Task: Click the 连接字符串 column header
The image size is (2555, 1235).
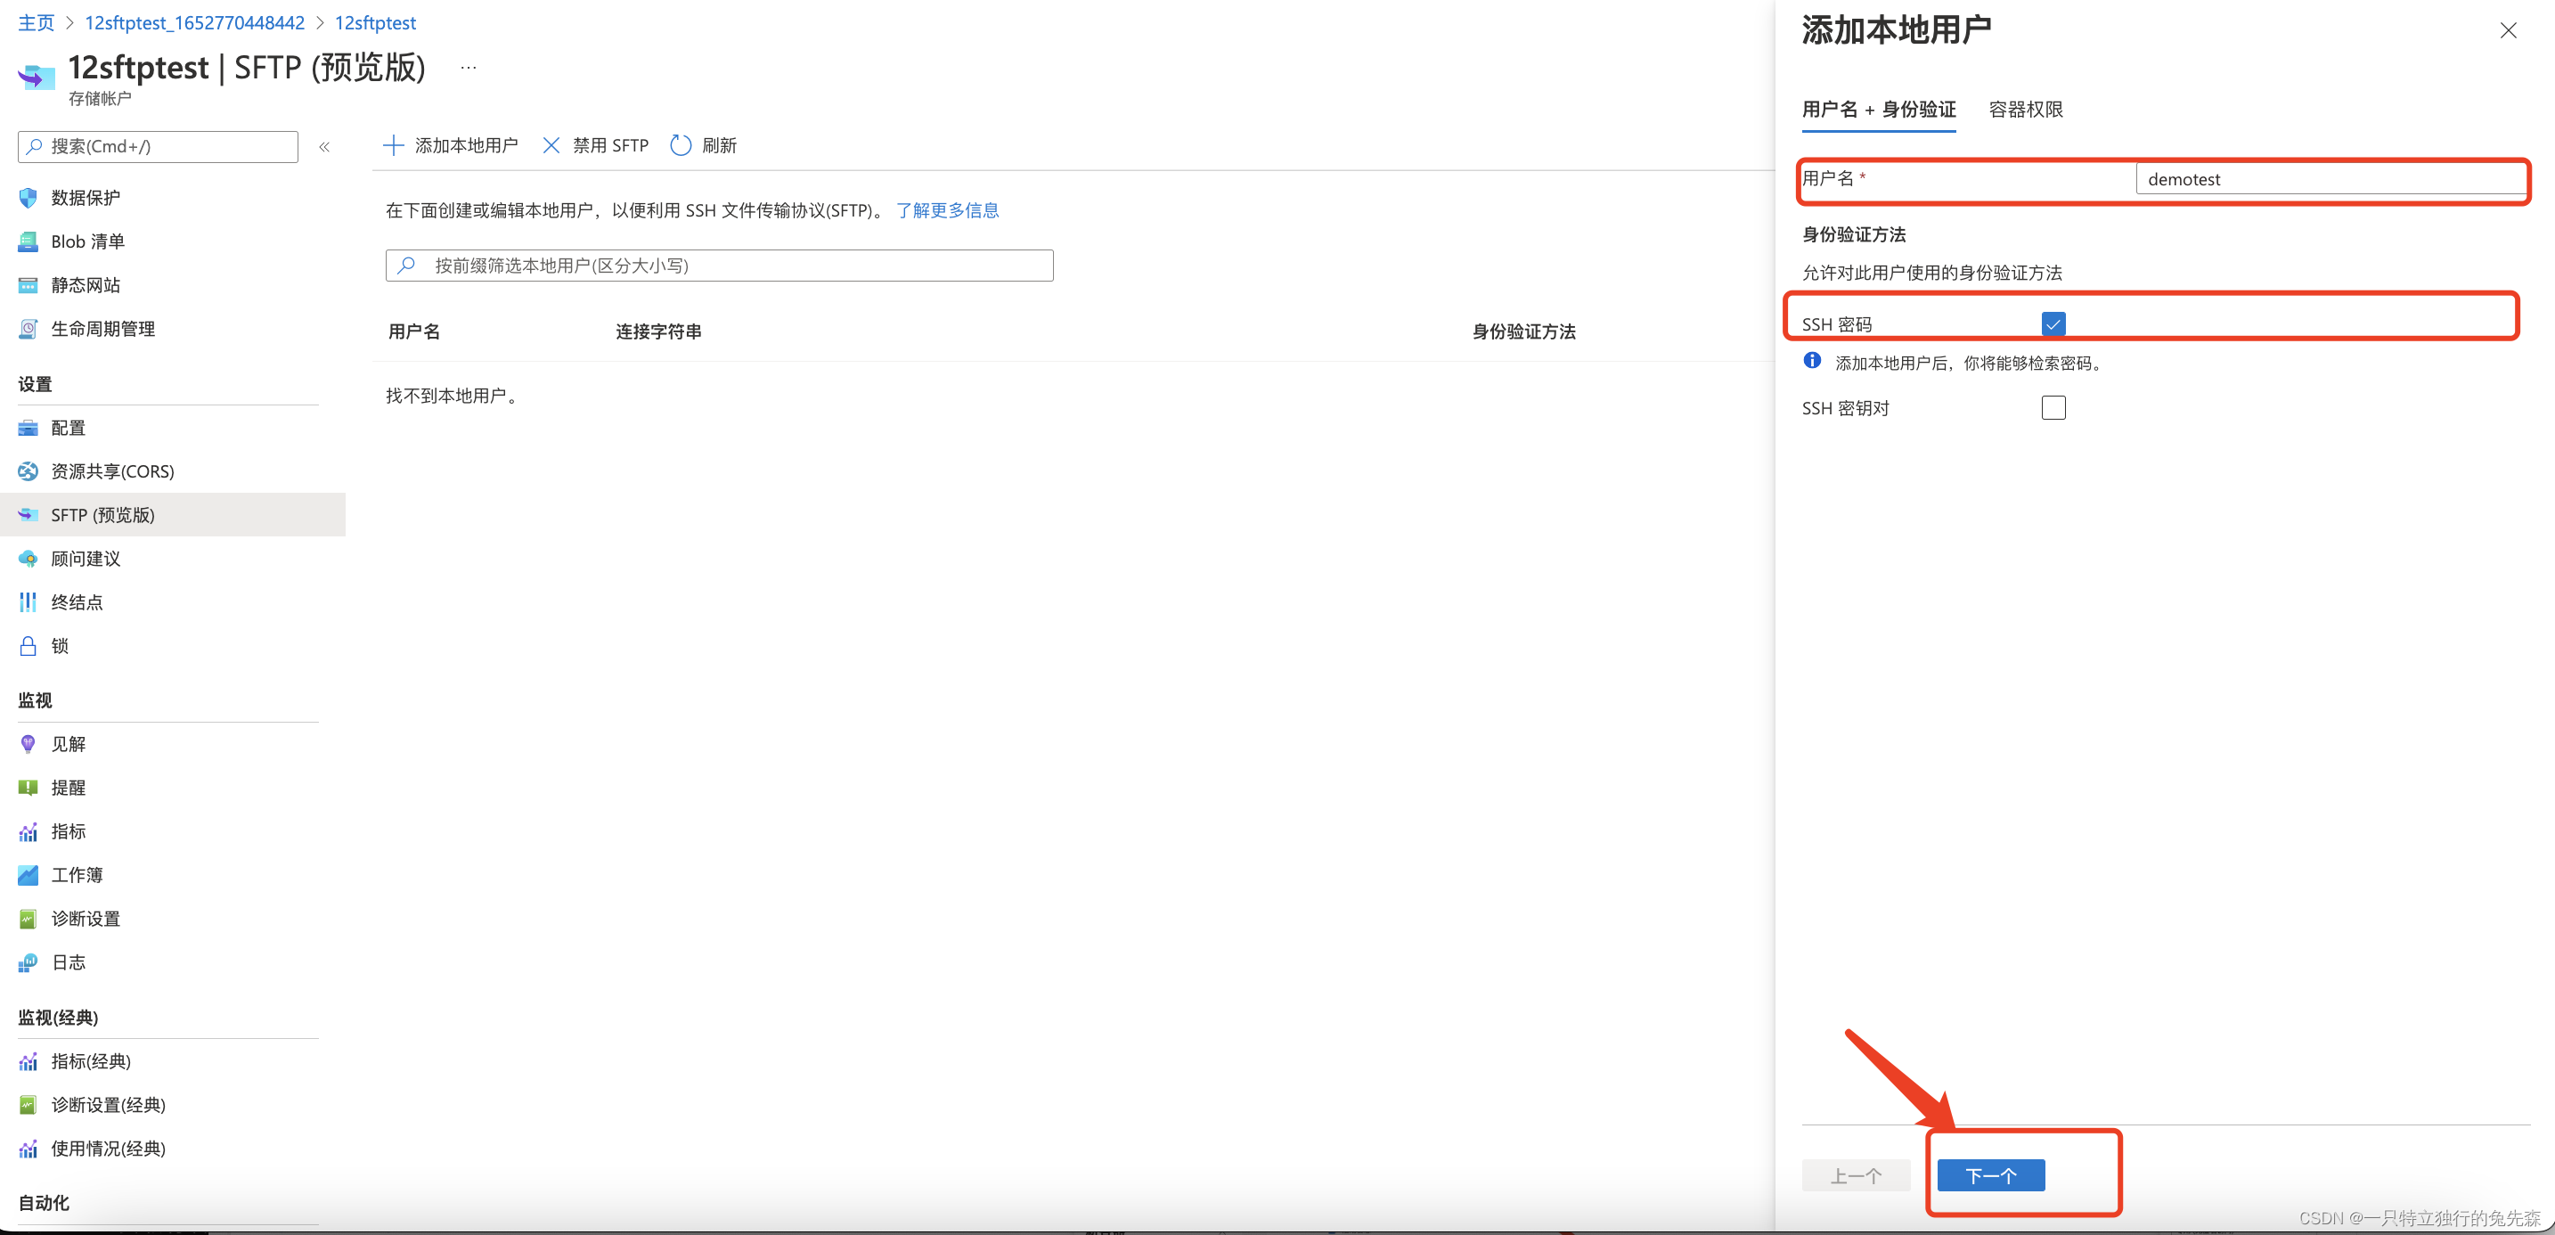Action: (658, 331)
